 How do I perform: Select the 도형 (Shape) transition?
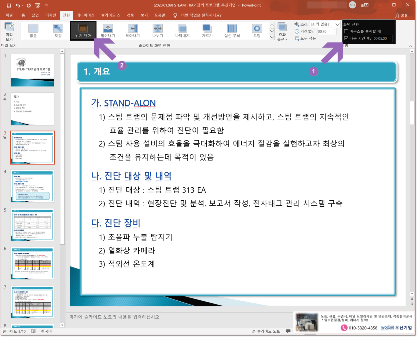257,31
